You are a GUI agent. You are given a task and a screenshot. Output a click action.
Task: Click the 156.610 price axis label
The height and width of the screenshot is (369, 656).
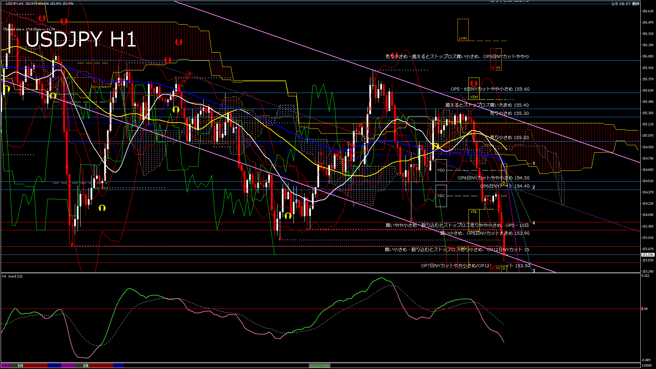click(648, 11)
